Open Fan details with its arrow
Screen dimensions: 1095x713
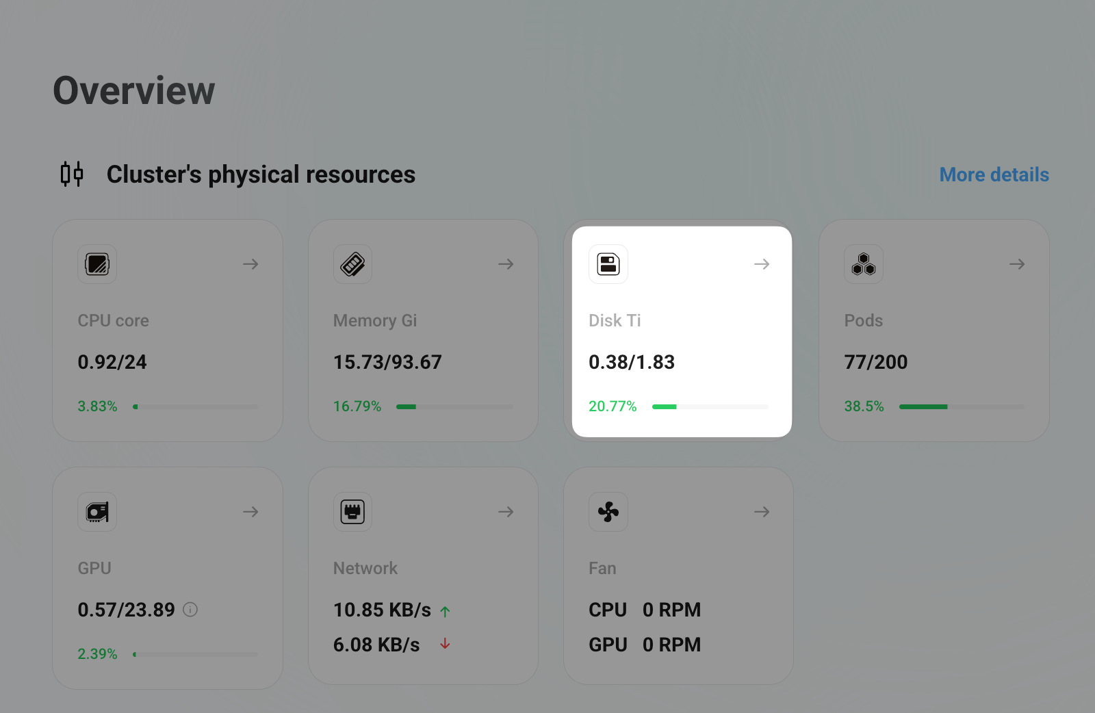[x=762, y=512]
